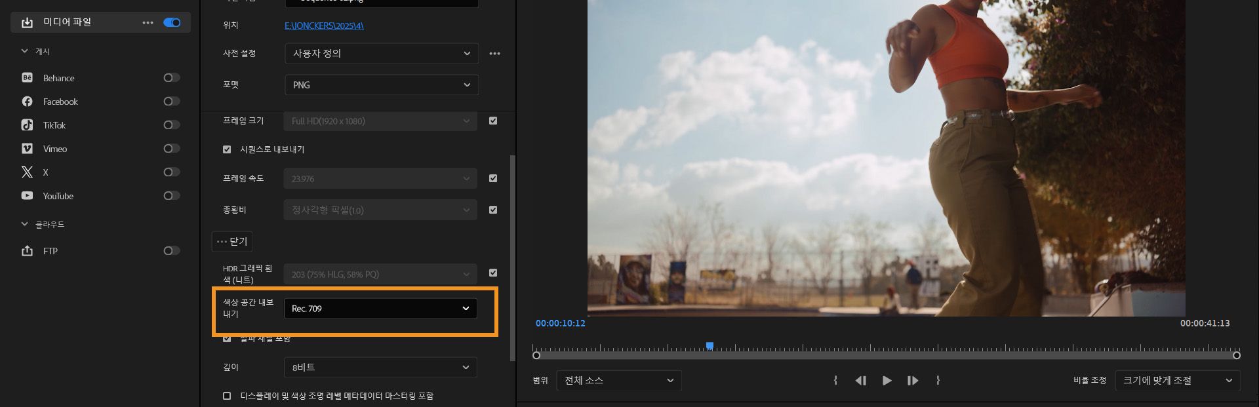
Task: Click the duration timecode 00:00:41:13
Action: click(1205, 323)
